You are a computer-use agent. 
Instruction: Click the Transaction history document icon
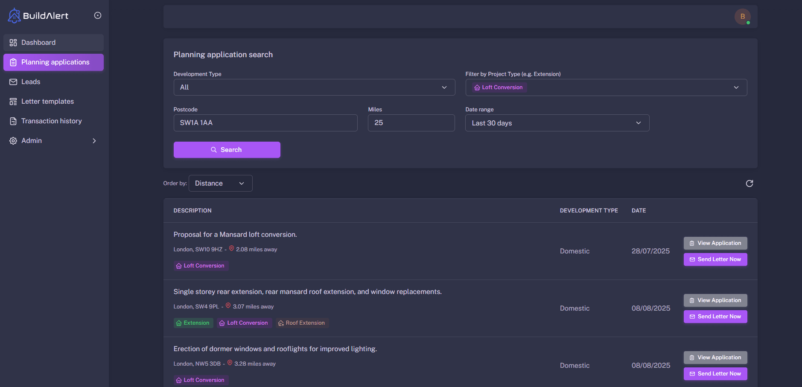tap(13, 121)
